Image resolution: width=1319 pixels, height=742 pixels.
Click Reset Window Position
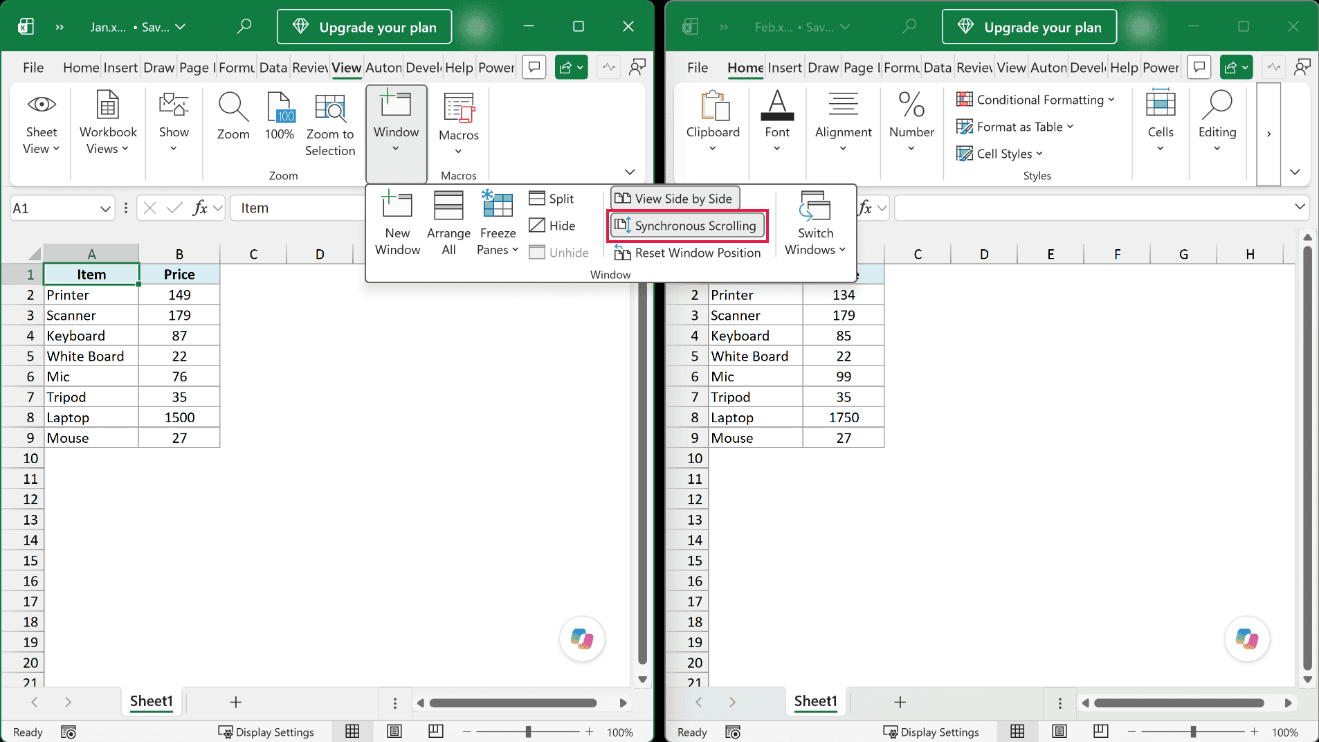pos(688,253)
